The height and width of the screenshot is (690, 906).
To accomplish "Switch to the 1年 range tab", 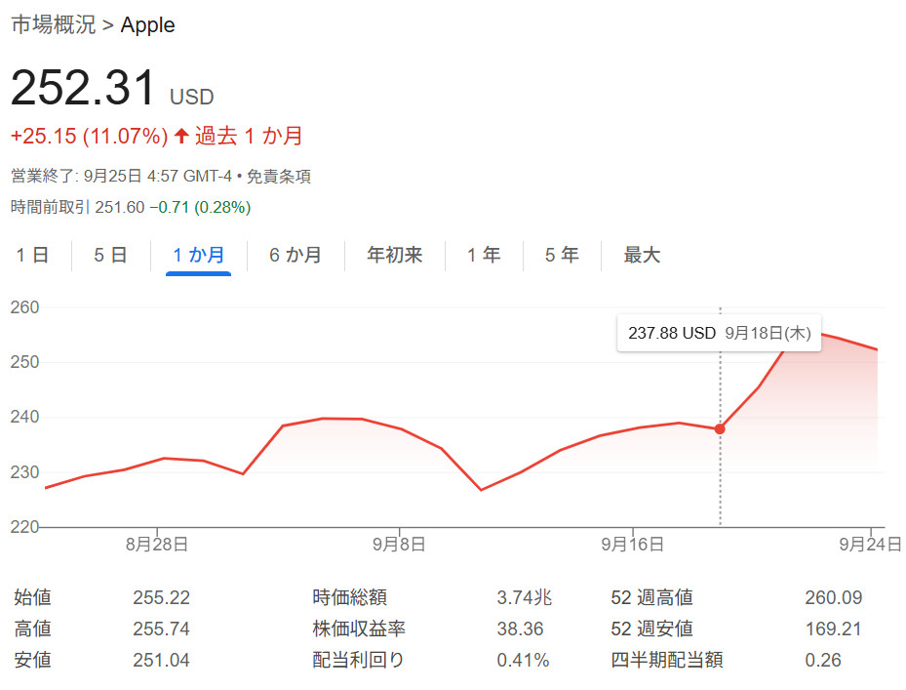I will 483,256.
